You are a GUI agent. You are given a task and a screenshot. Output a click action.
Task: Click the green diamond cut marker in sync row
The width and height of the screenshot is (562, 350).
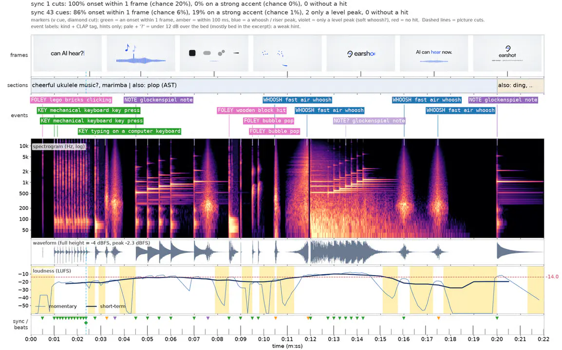[x=86, y=323]
